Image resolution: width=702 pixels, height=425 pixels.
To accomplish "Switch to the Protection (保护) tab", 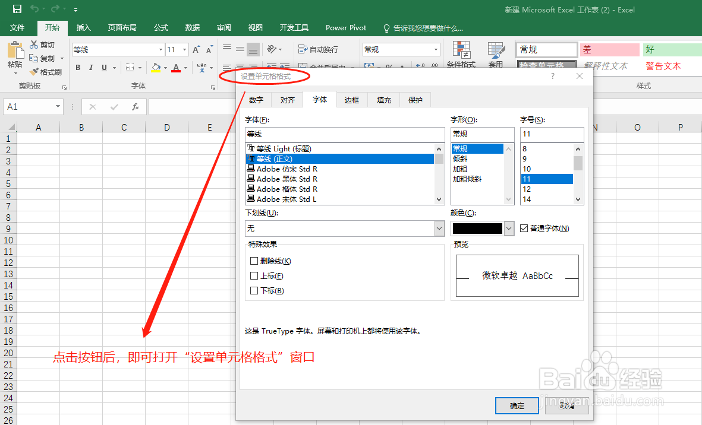I will [415, 100].
